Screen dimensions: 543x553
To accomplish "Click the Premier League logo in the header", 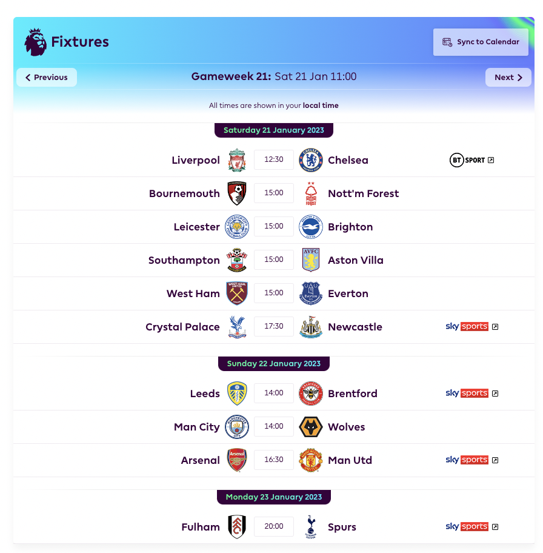I will (35, 42).
